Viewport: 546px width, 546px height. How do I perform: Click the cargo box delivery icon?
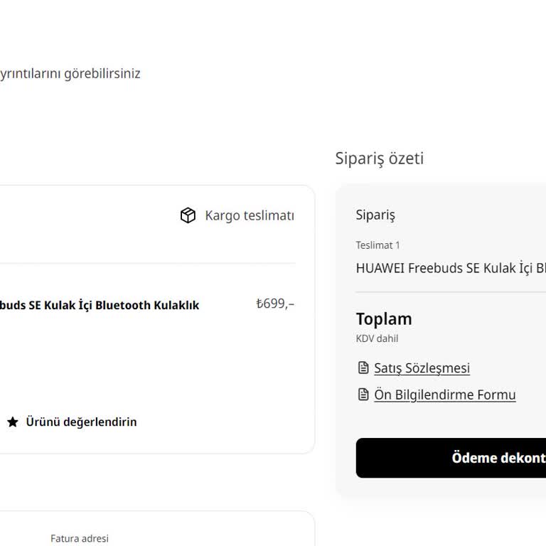point(188,215)
